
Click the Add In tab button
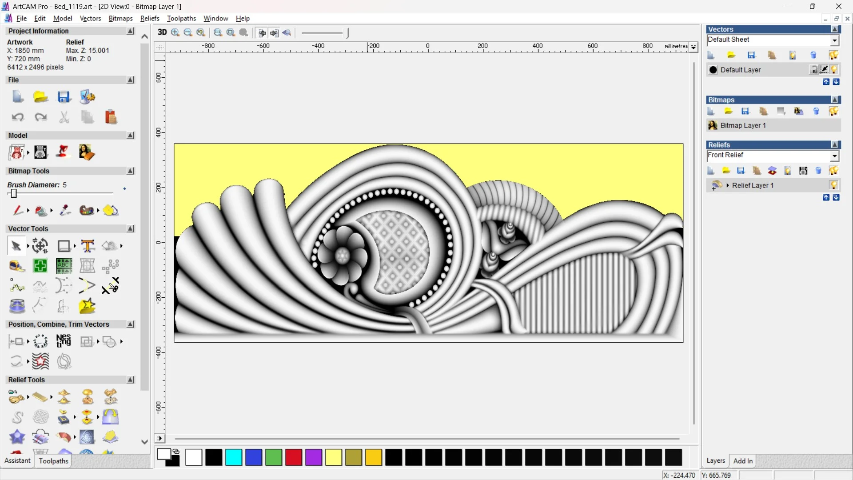coord(743,461)
